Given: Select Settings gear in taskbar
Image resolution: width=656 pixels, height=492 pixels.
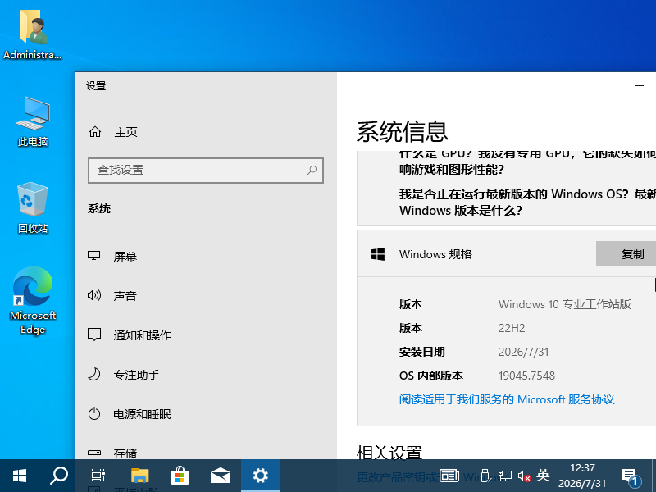Looking at the screenshot, I should point(261,476).
